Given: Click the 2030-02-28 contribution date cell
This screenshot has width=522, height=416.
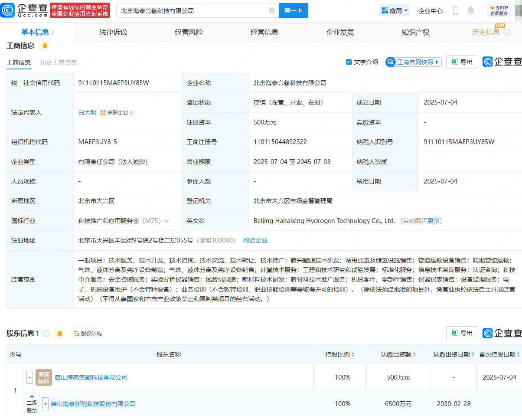Looking at the screenshot, I should tap(453, 404).
